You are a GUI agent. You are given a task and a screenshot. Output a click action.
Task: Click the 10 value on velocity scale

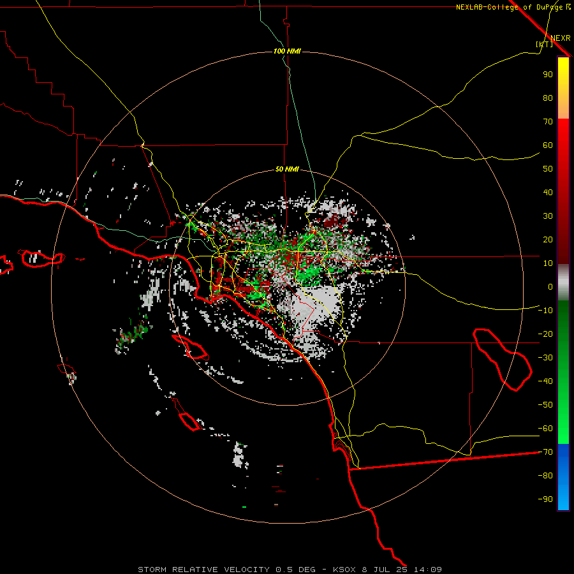point(548,263)
